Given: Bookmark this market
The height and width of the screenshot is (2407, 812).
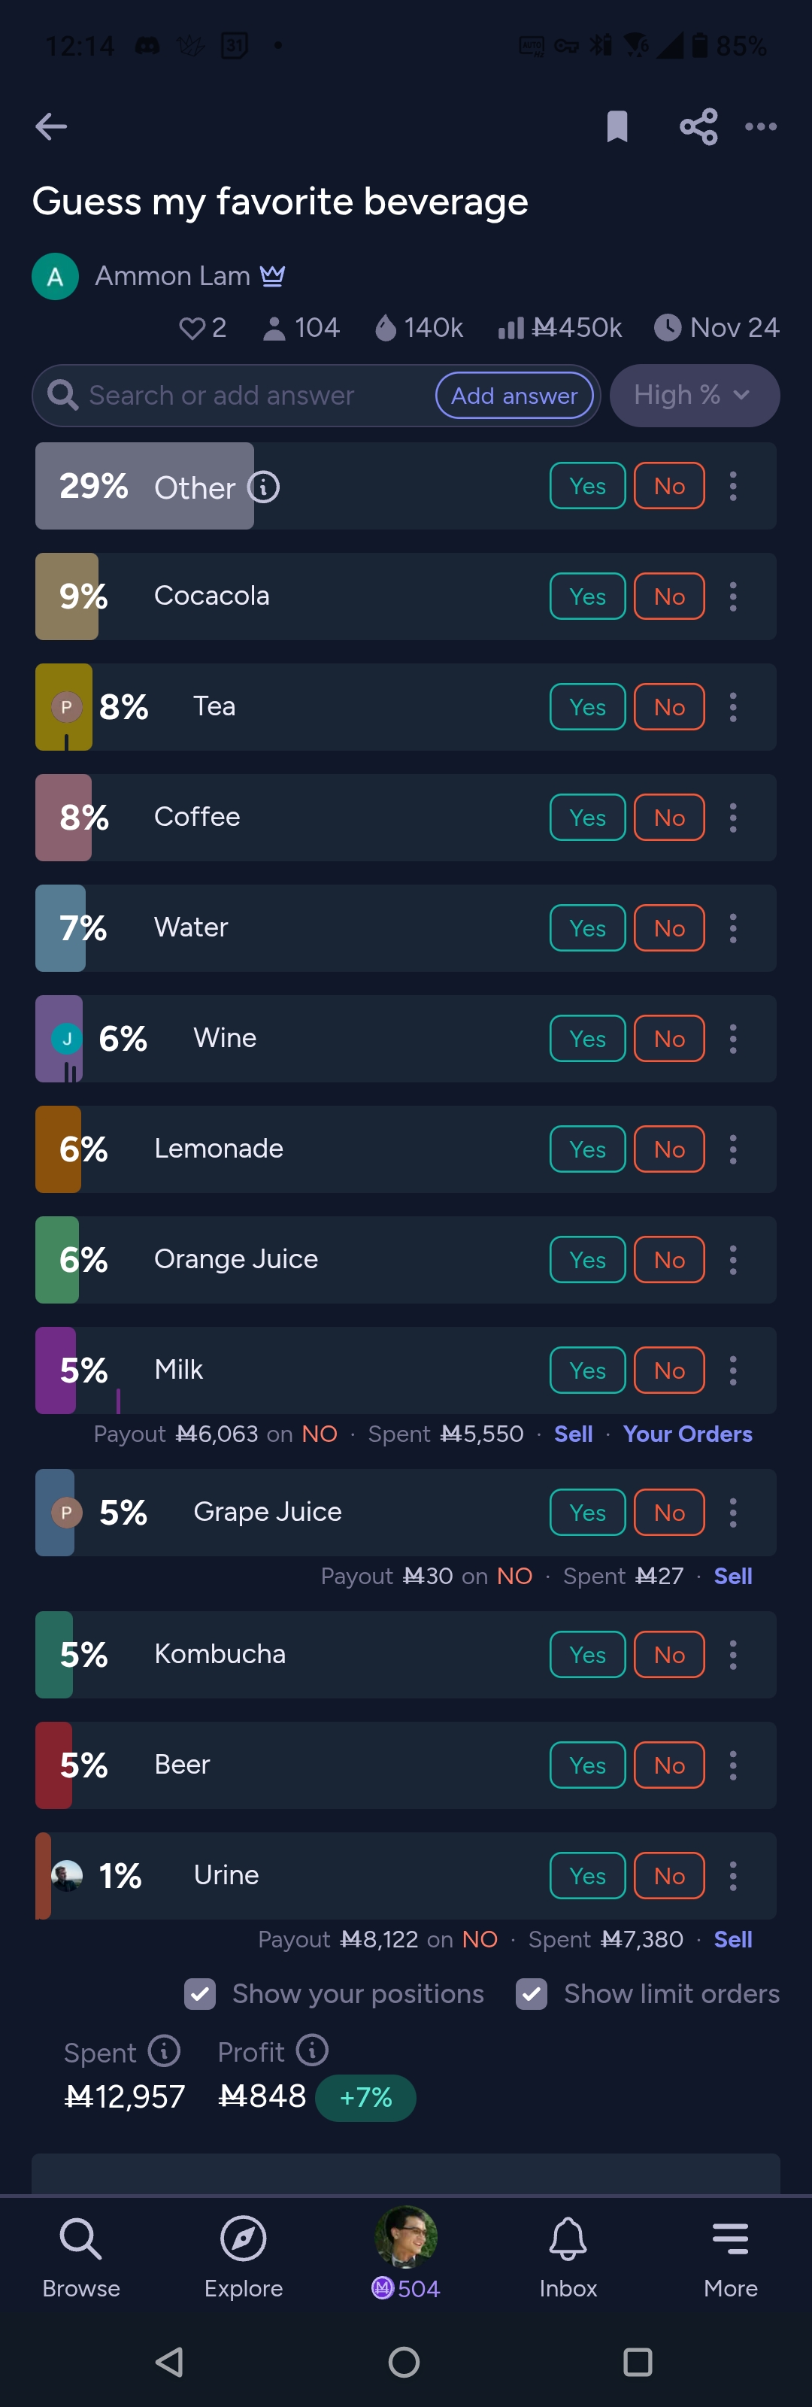Looking at the screenshot, I should pyautogui.click(x=617, y=126).
